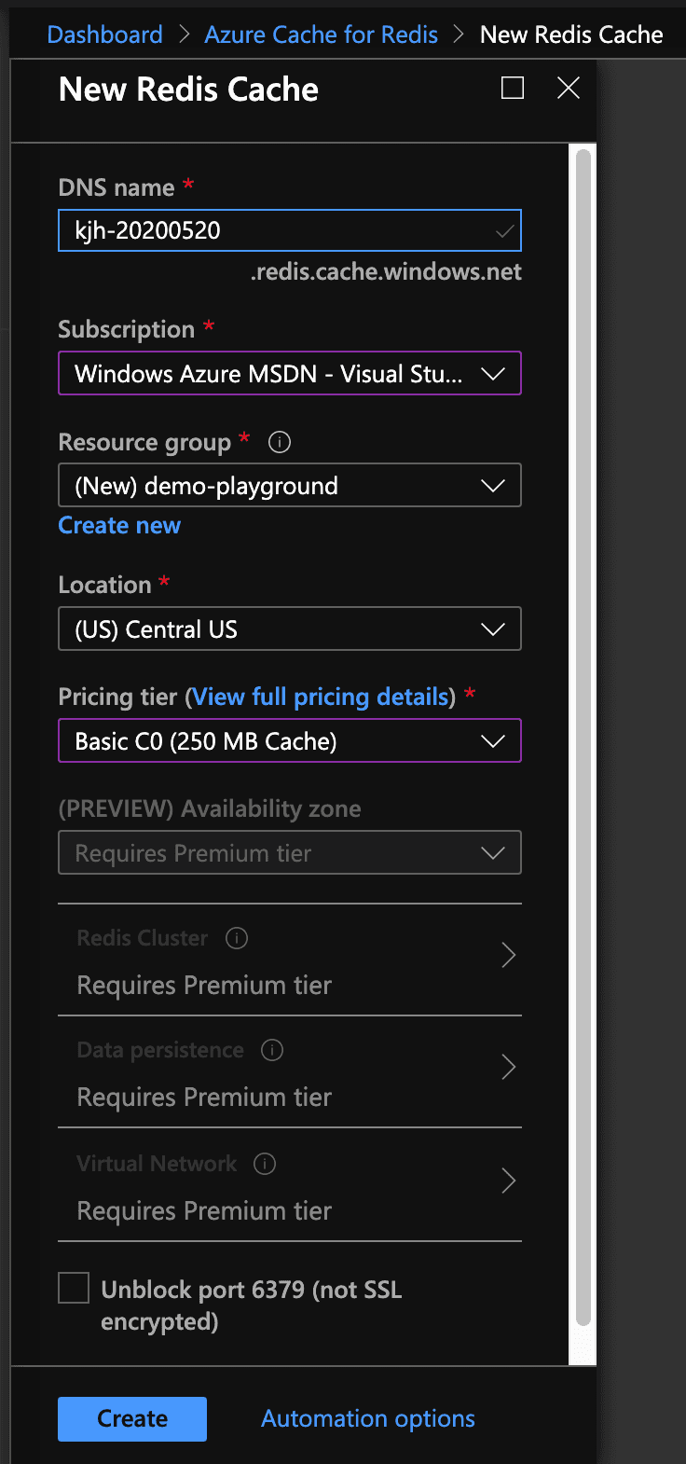Navigate to Azure Cache for Redis breadcrumb
Viewport: 686px width, 1464px height.
321,35
